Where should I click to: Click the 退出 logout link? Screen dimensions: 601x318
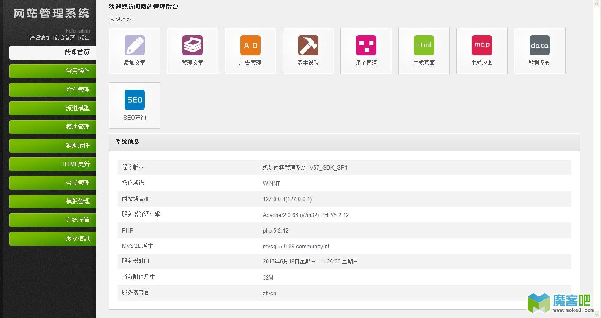84,38
